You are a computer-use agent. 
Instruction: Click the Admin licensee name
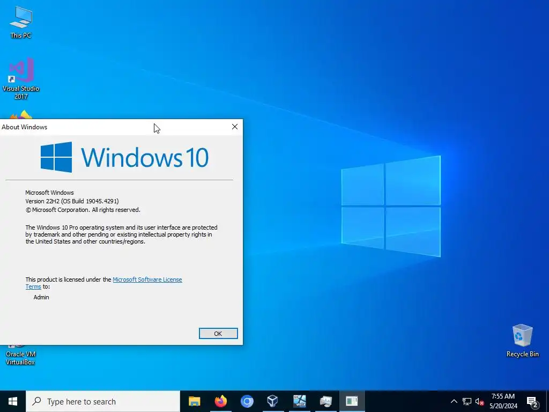tap(41, 297)
